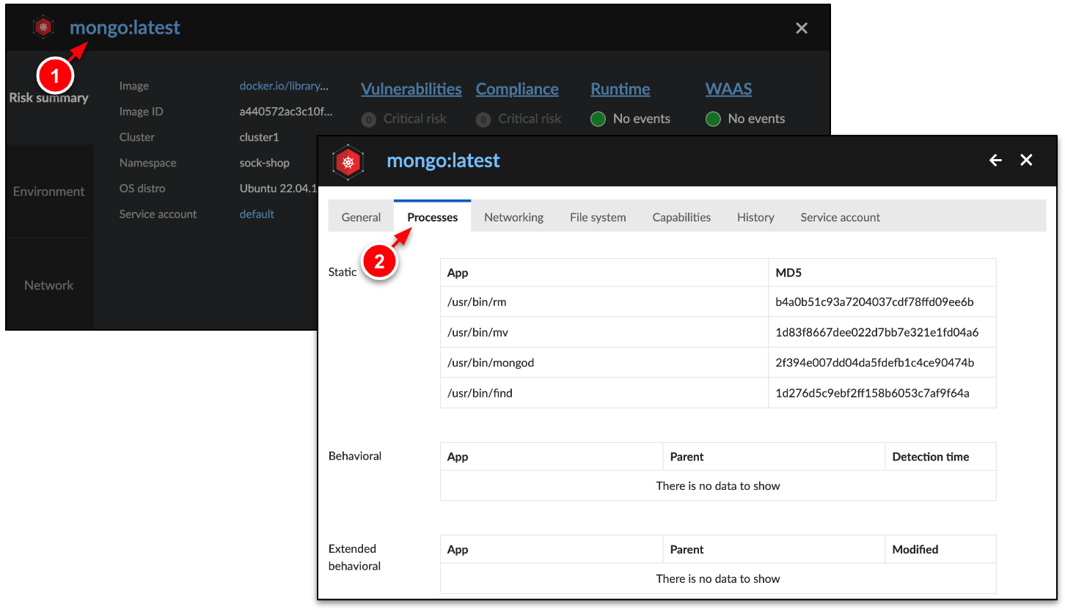Viewport: 1065px width, 610px height.
Task: Click the gray 0 badge under Vulnerabilities
Action: [x=367, y=119]
